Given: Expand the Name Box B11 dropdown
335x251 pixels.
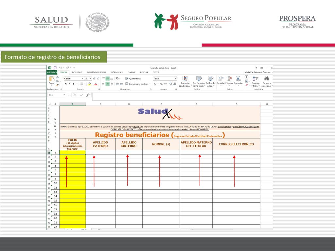Looking at the screenshot, I should coord(64,95).
